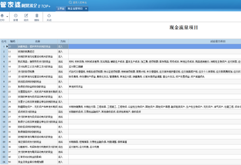Click code cell 18
This screenshot has width=241, height=165.
(x=13, y=77)
